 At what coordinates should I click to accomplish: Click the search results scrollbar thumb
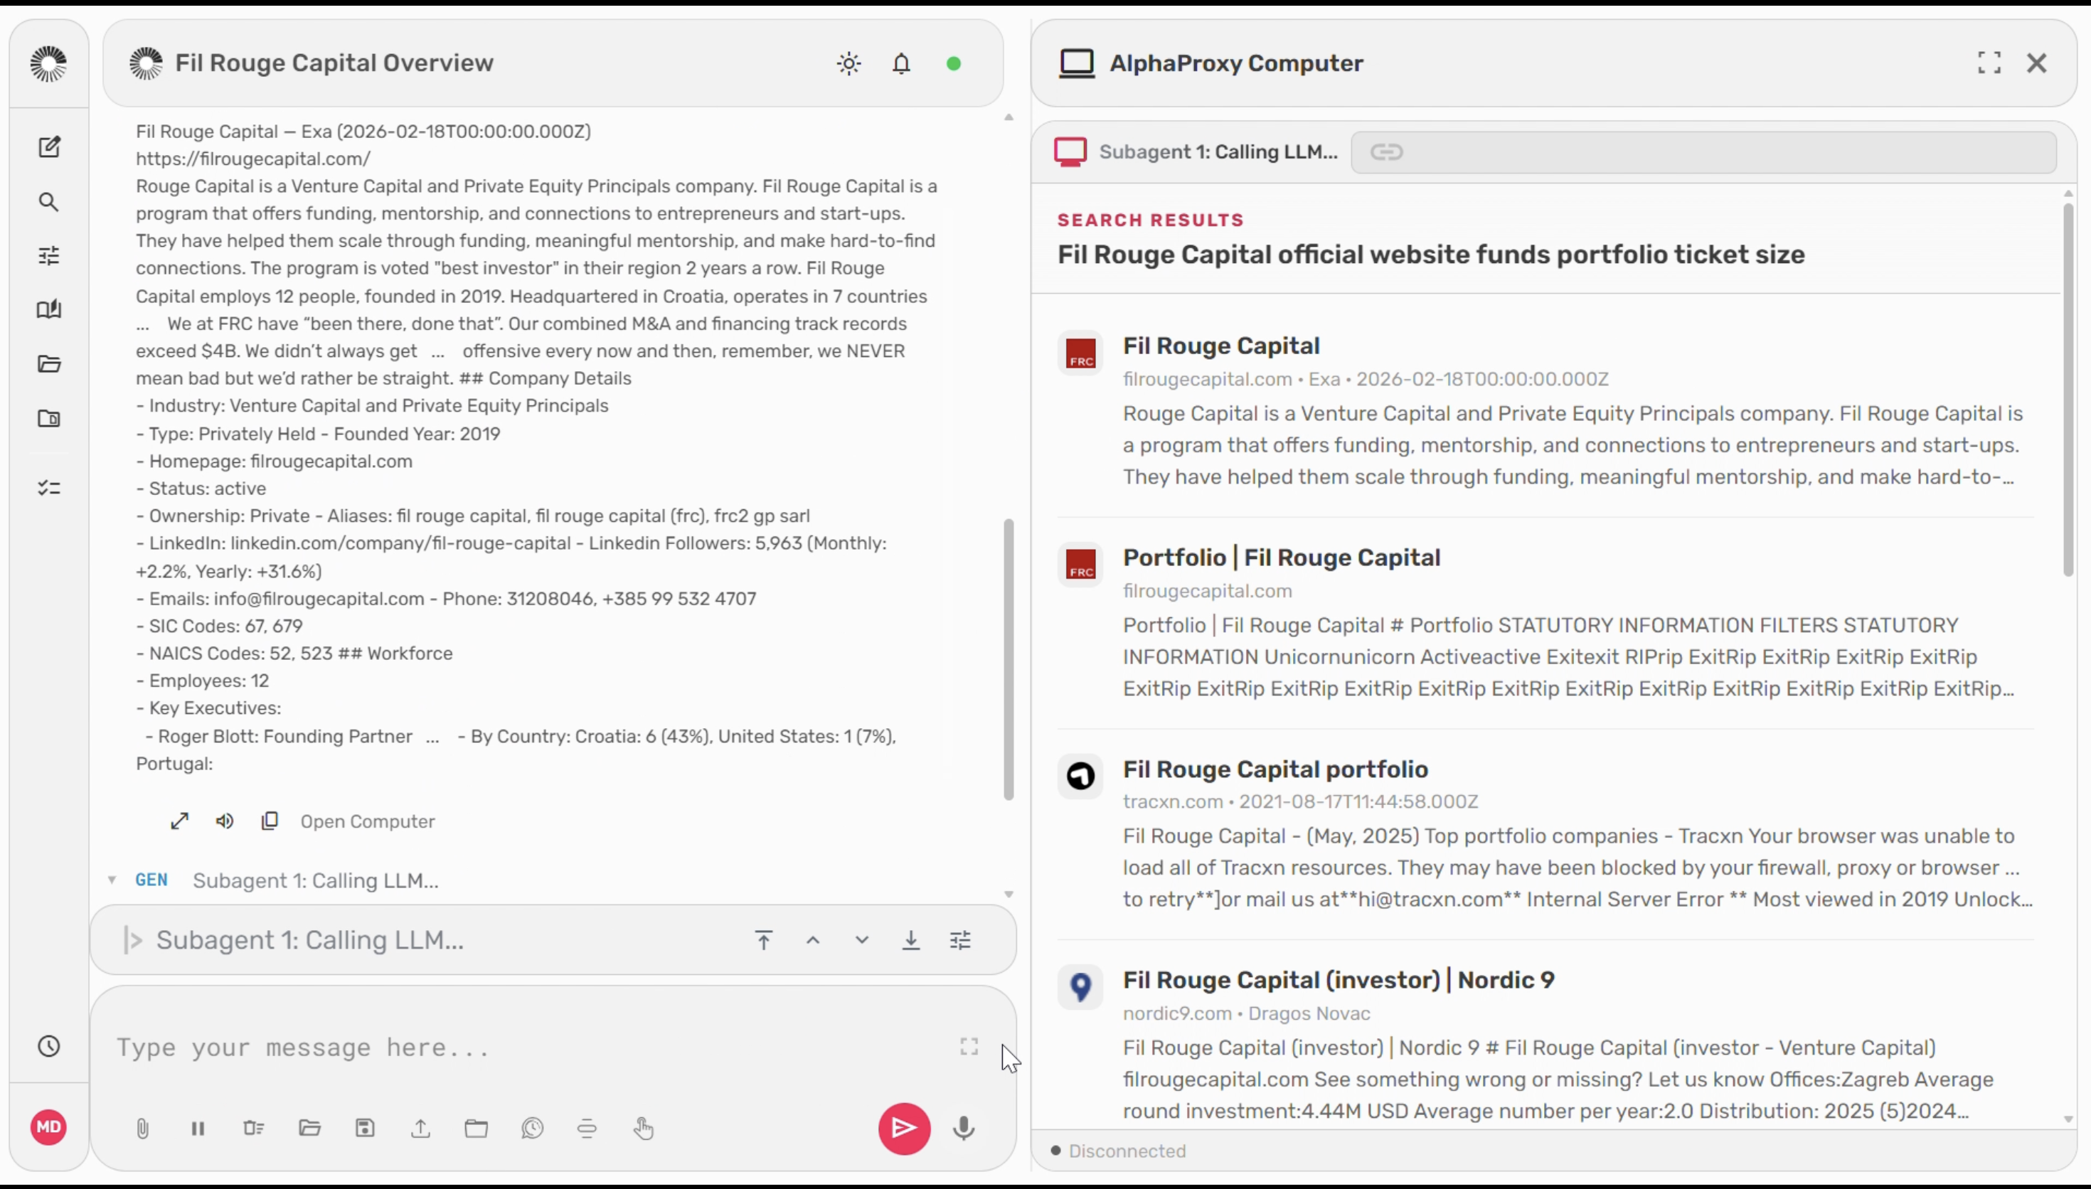pyautogui.click(x=2068, y=390)
